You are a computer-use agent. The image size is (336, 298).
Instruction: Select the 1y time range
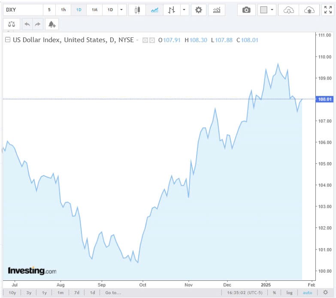[x=44, y=293]
